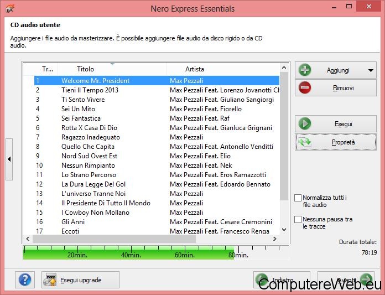Expand the left side panel arrow
The height and width of the screenshot is (295, 385).
[x=9, y=159]
